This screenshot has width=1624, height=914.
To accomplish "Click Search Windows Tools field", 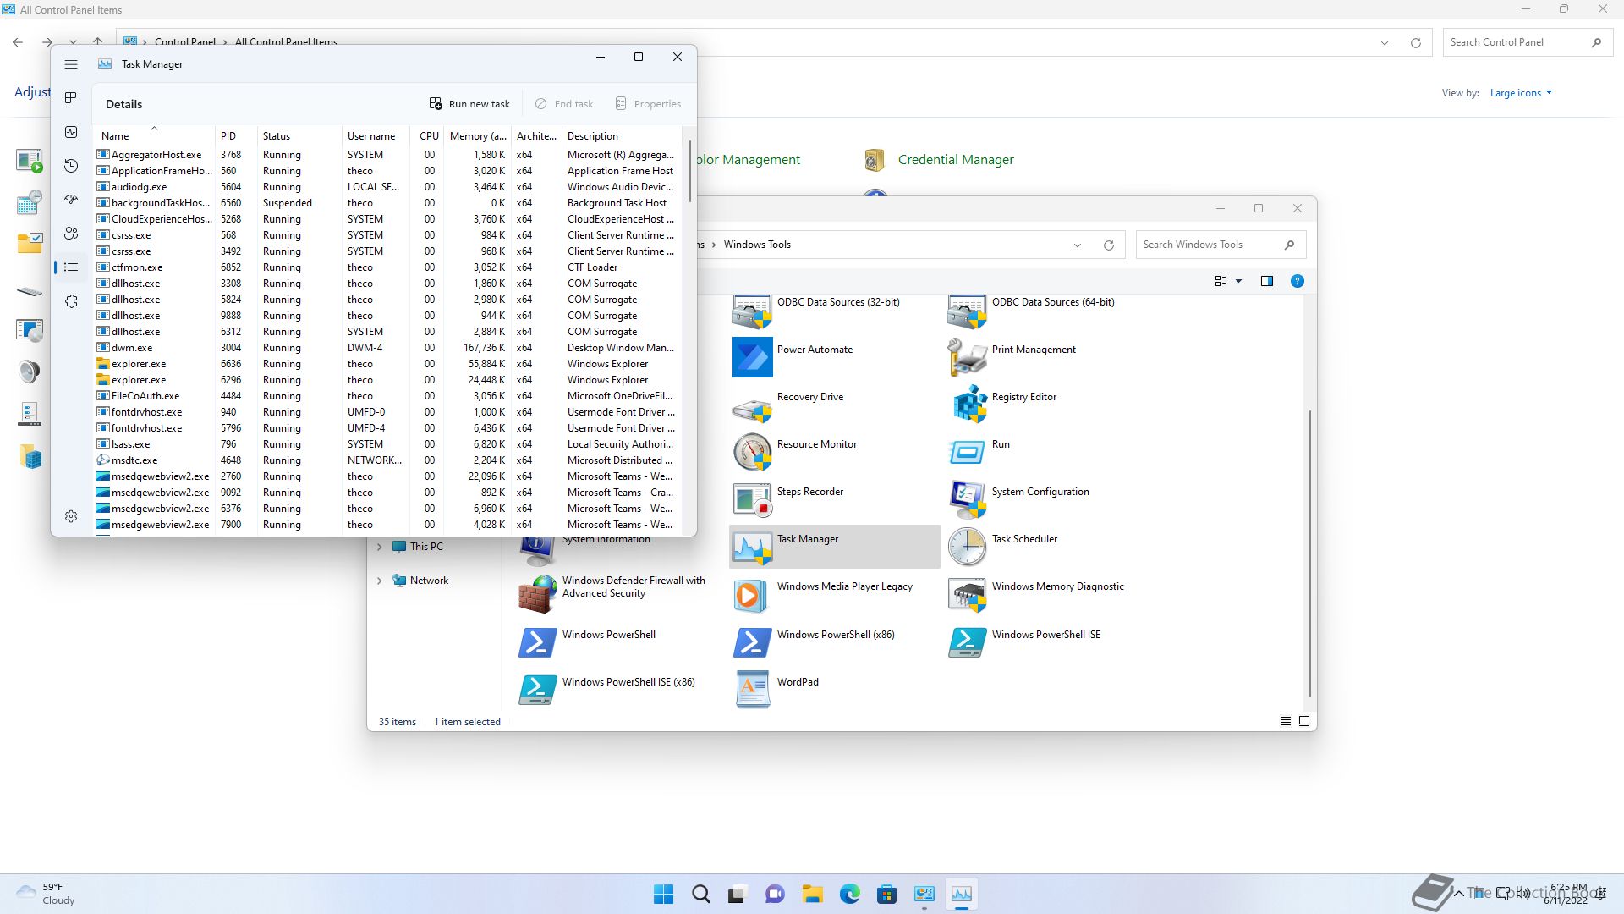I will click(x=1221, y=245).
